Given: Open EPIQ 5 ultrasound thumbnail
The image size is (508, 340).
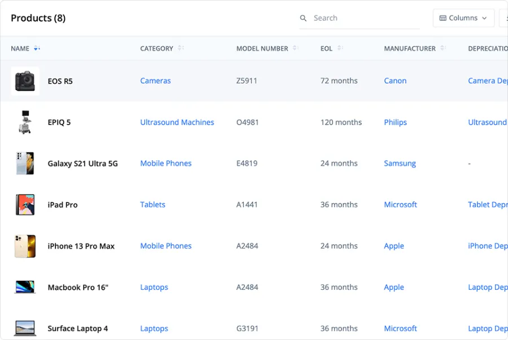Looking at the screenshot, I should (x=25, y=122).
